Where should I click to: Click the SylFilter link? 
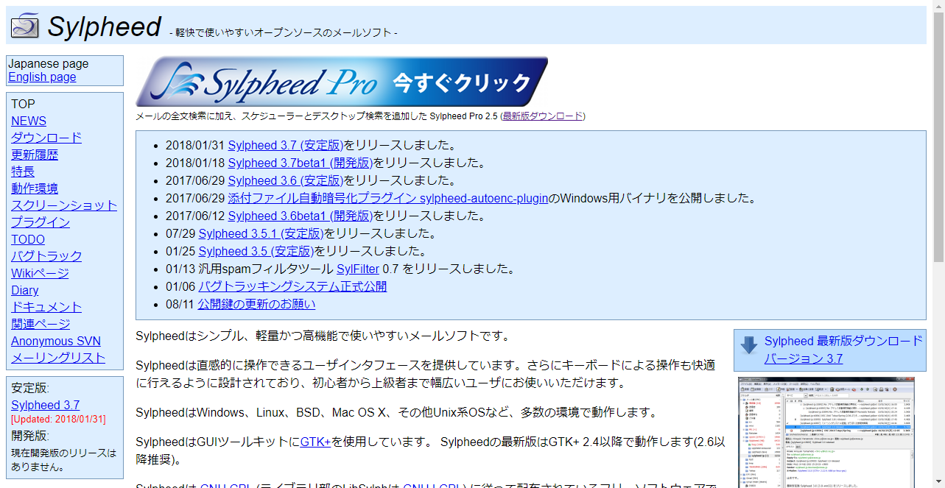point(358,269)
